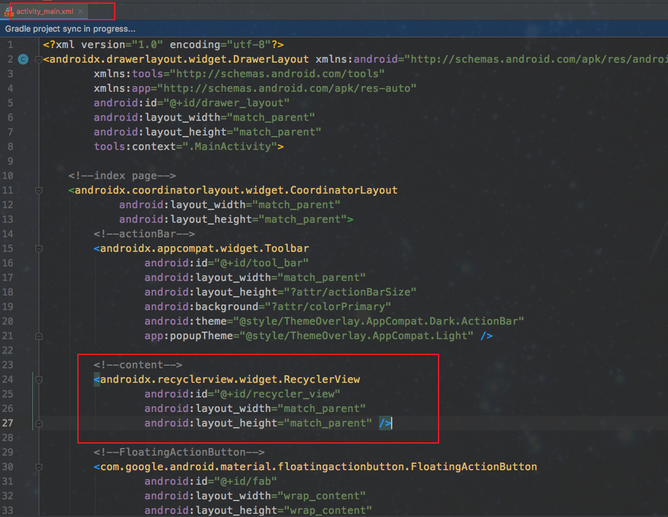Click the "Gradle project sync in progress..." banner text
Image resolution: width=668 pixels, height=517 pixels.
[x=70, y=29]
